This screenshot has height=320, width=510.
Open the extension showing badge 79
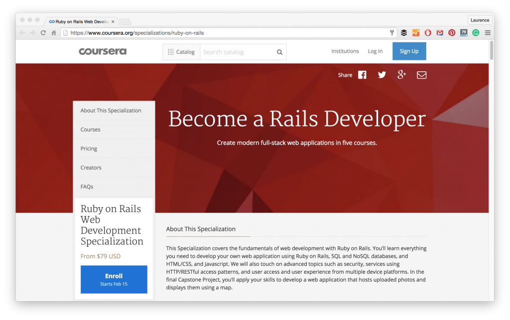click(464, 32)
